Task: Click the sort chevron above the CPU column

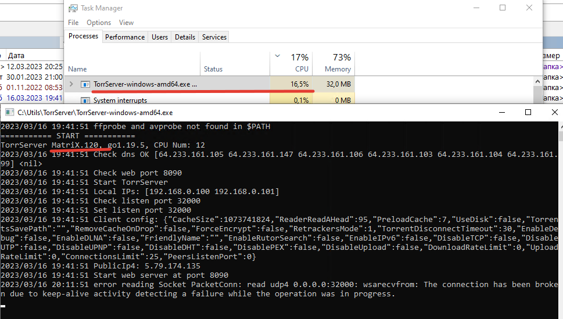Action: (277, 56)
